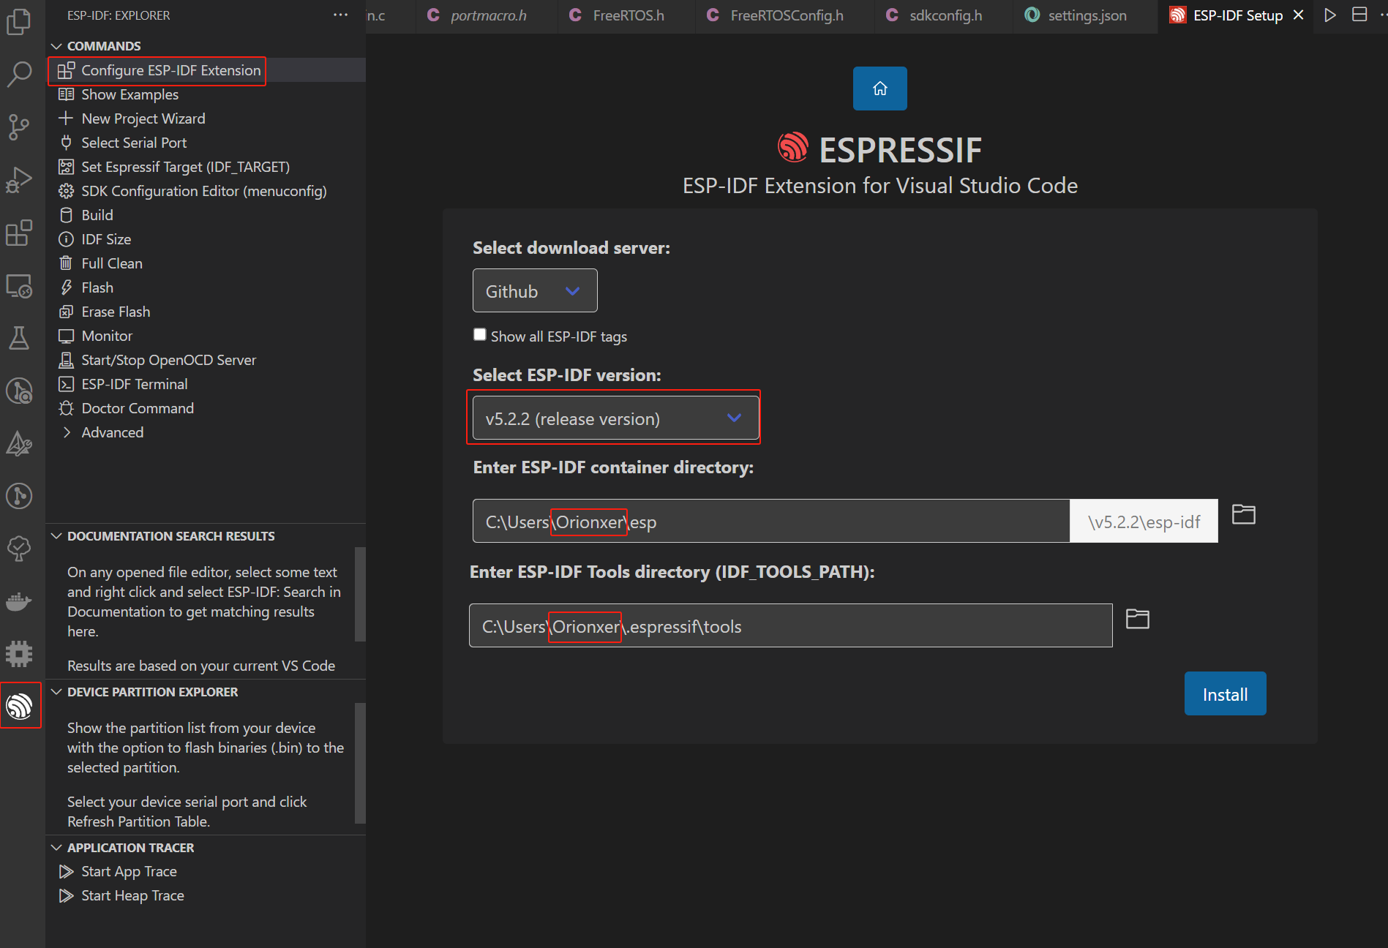Click Set Espressif Target (IDF_TARGET)
Viewport: 1388px width, 948px height.
206,167
